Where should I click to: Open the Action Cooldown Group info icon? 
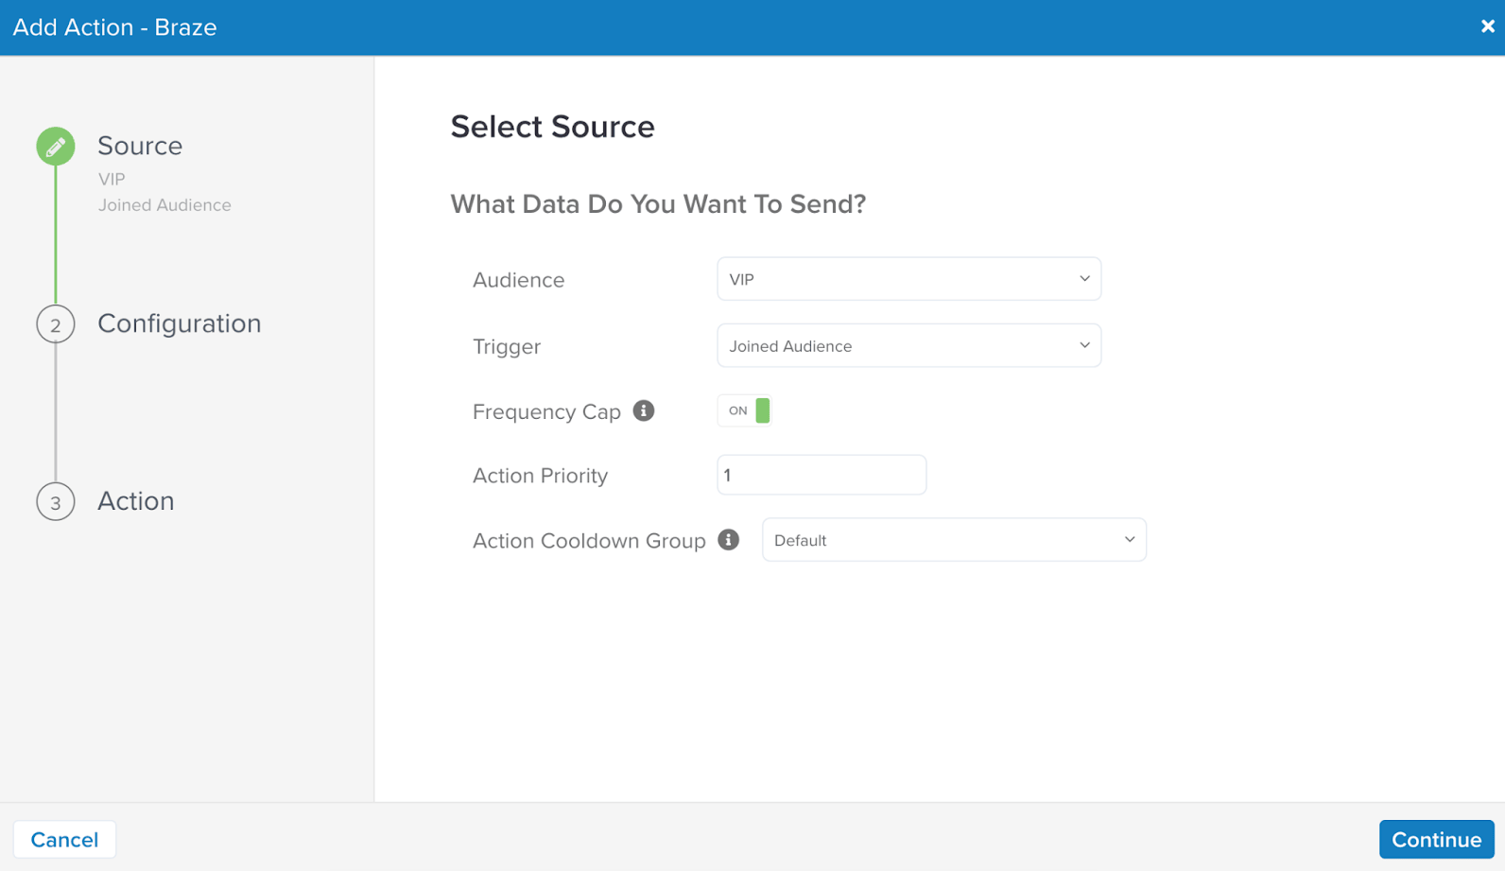pos(728,539)
